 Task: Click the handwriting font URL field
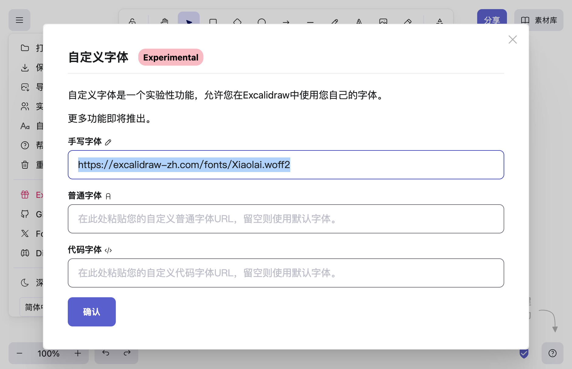[x=286, y=165]
